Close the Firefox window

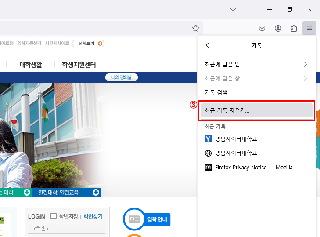(310, 10)
